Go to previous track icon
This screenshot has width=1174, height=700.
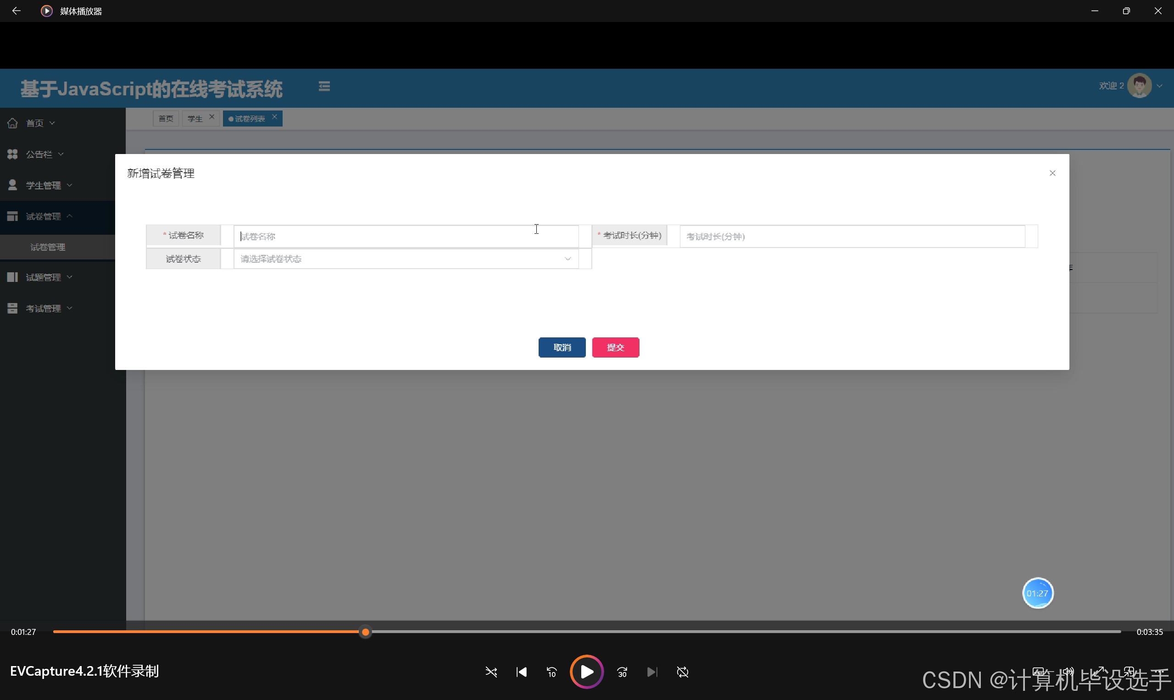(x=522, y=672)
